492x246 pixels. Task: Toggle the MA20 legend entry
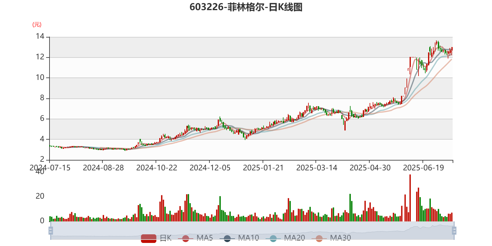tap(285, 238)
